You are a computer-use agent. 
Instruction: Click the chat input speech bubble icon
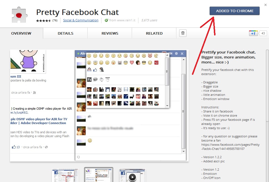point(78,157)
